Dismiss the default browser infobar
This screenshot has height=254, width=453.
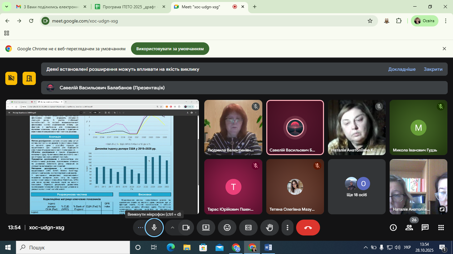[444, 49]
